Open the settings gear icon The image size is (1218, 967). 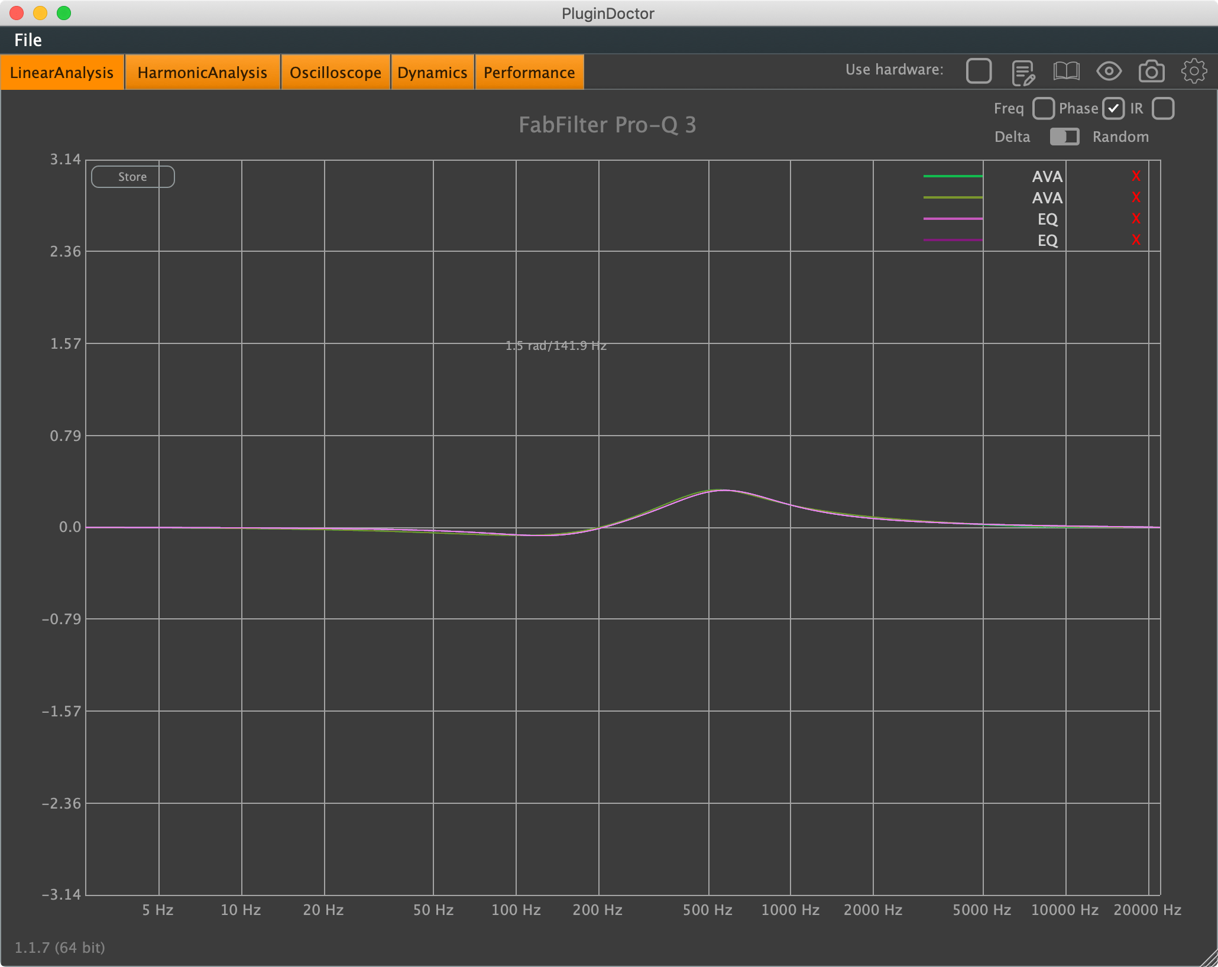(x=1196, y=70)
